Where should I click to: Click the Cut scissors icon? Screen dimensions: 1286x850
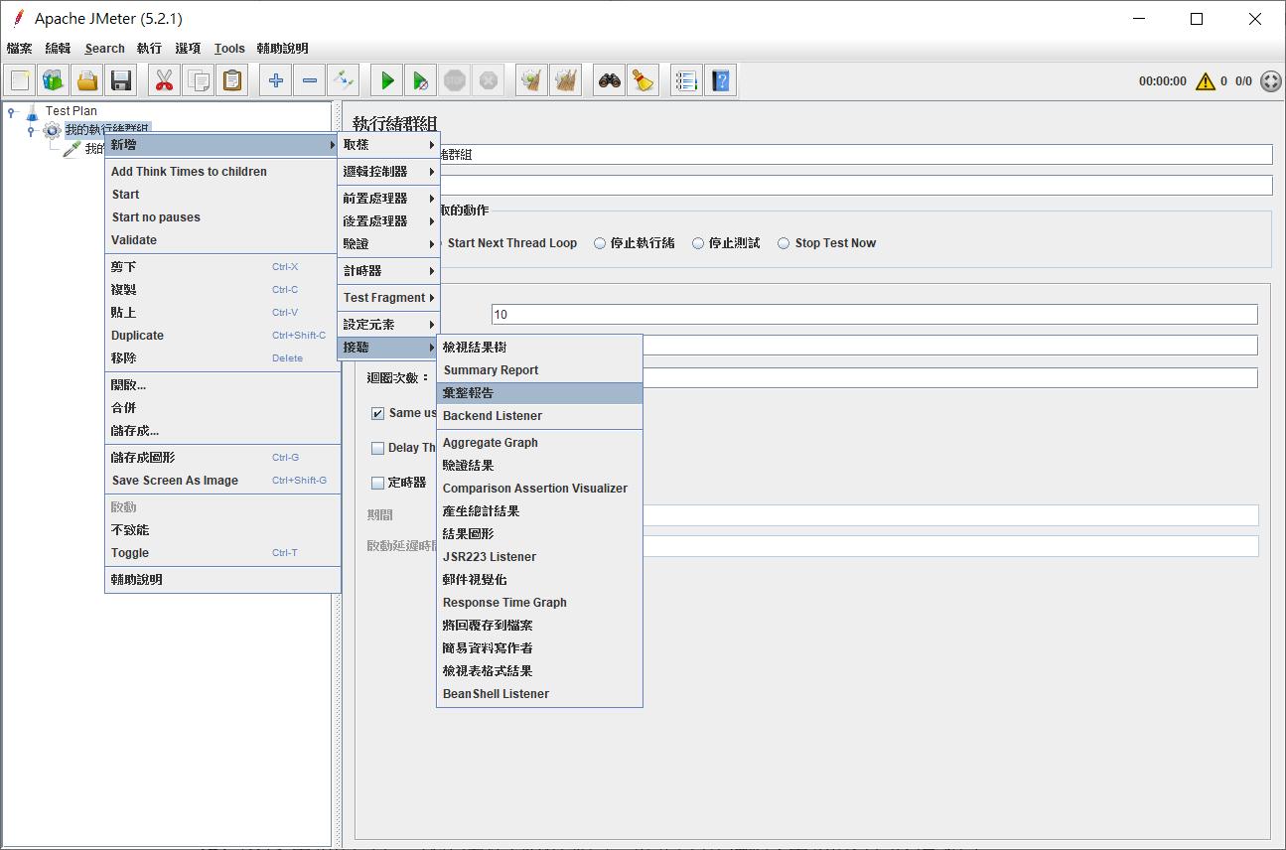(165, 80)
